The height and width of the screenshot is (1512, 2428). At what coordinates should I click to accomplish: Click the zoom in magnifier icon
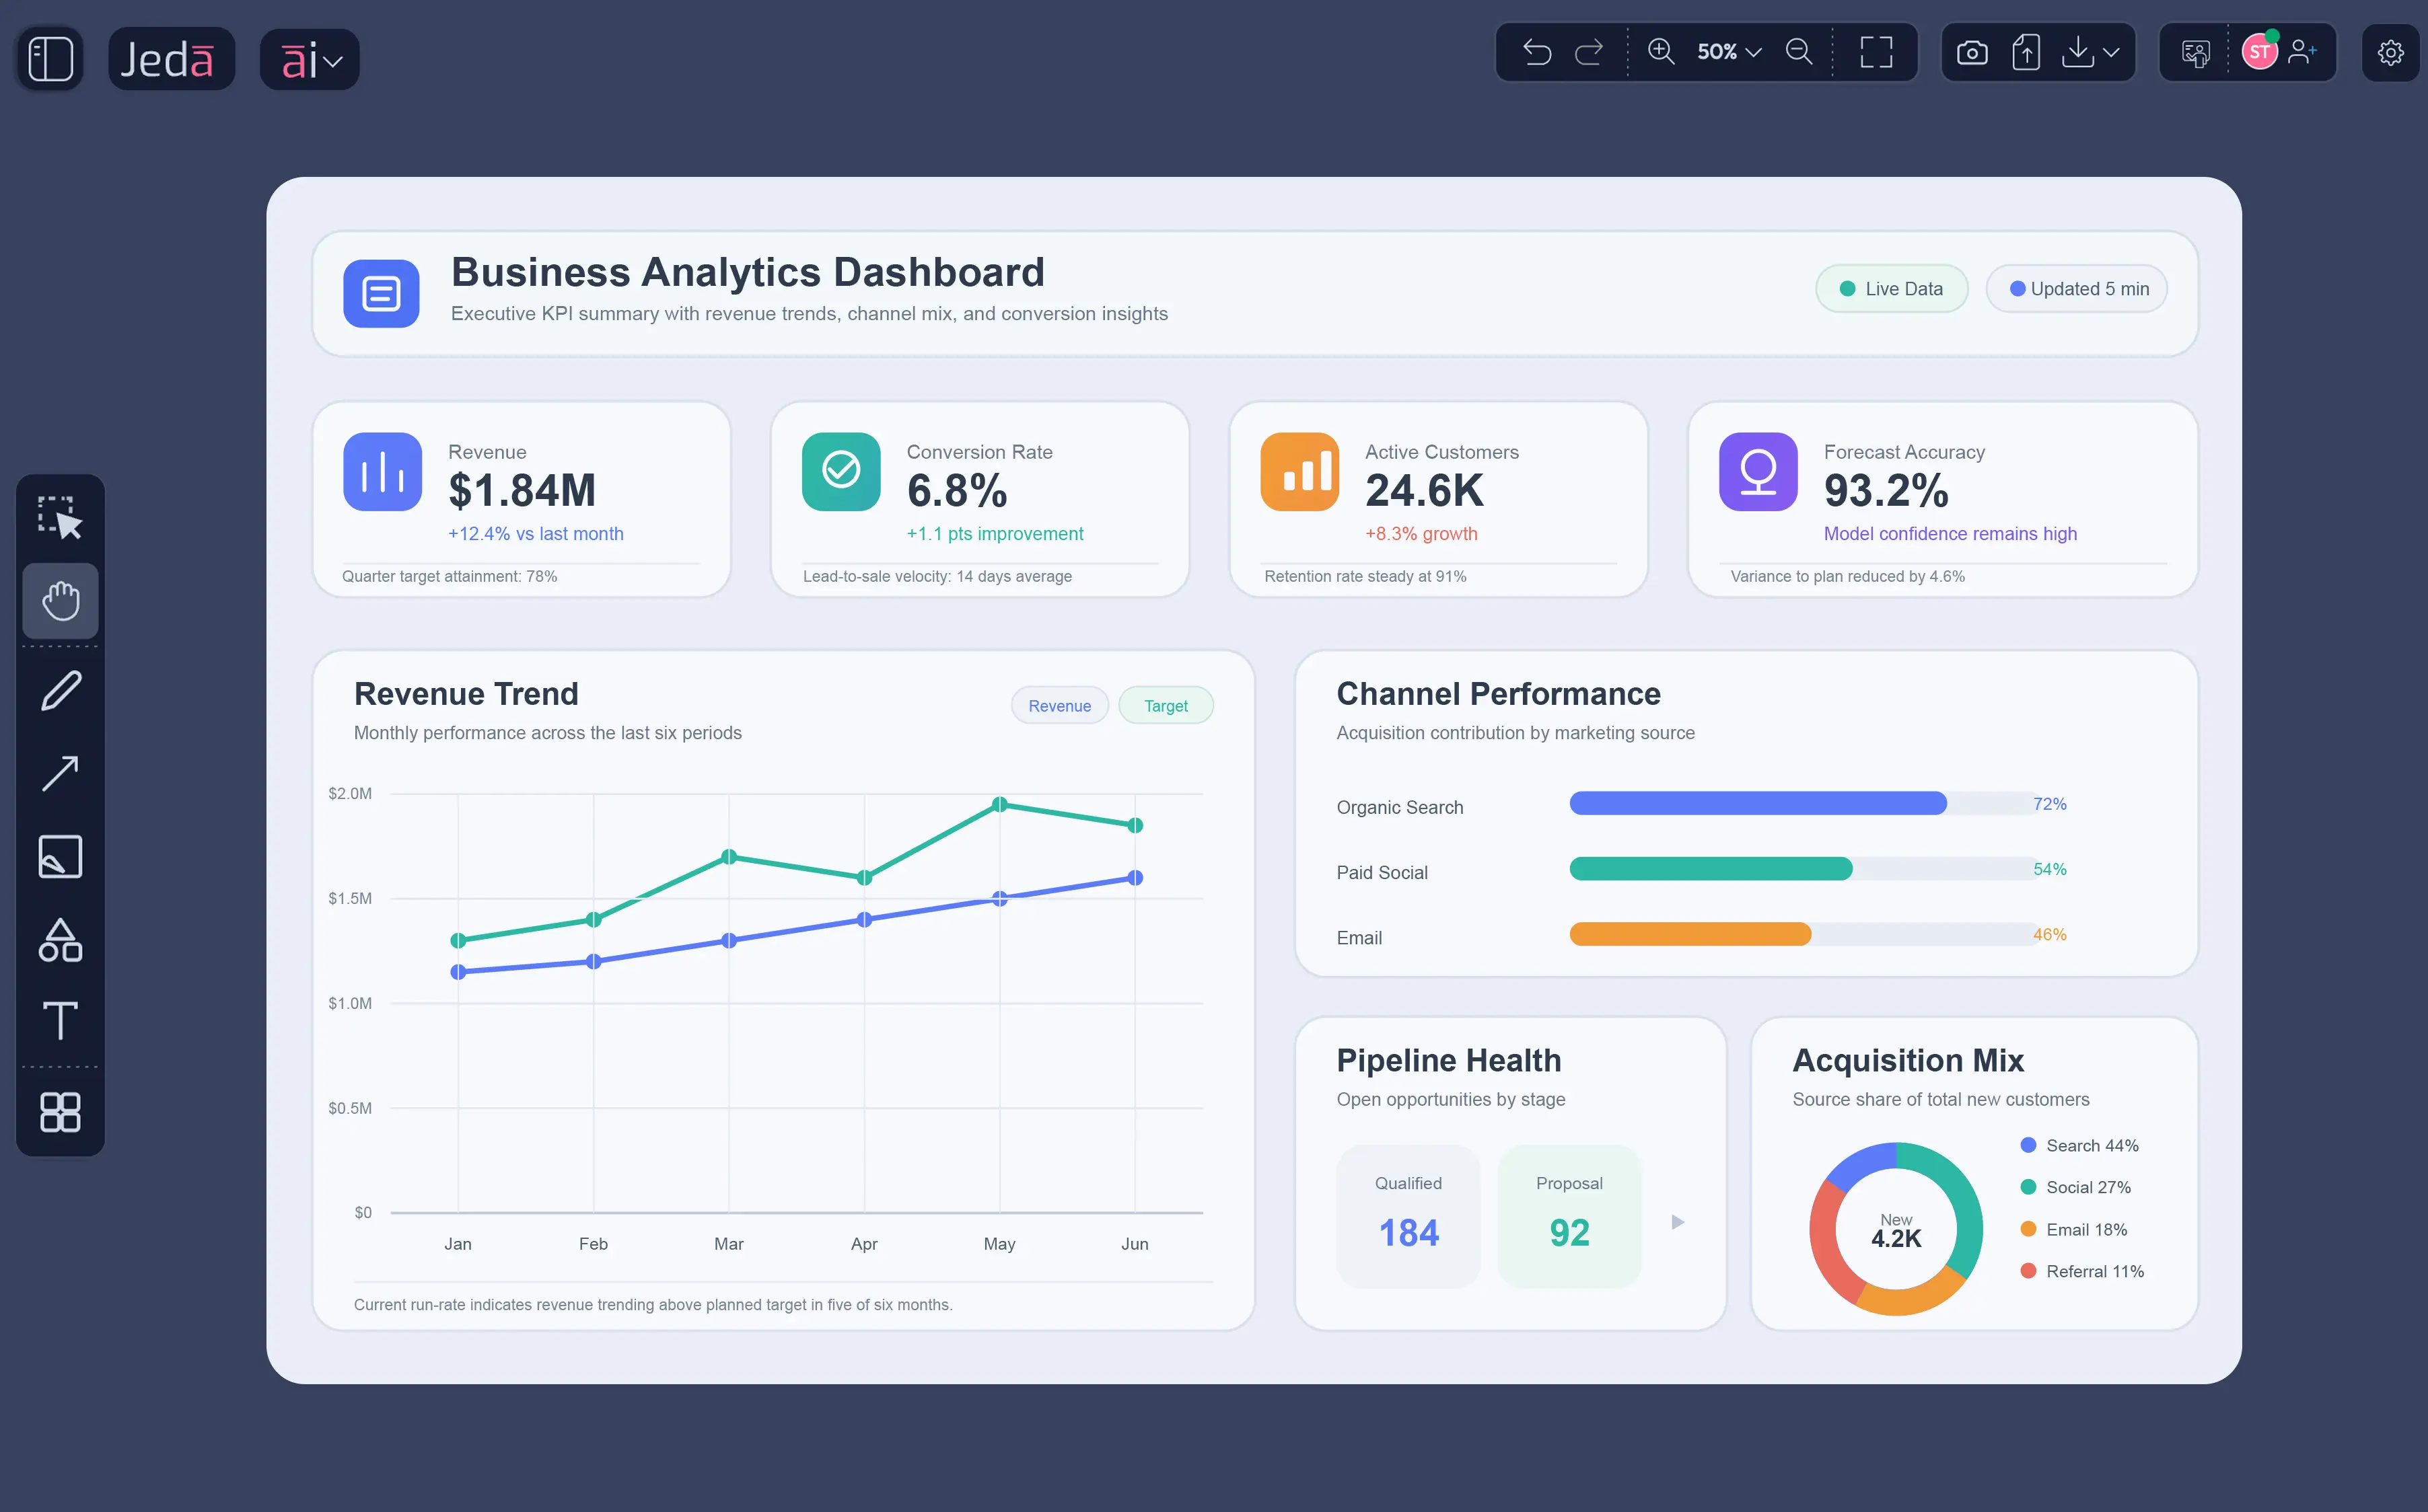[x=1661, y=52]
